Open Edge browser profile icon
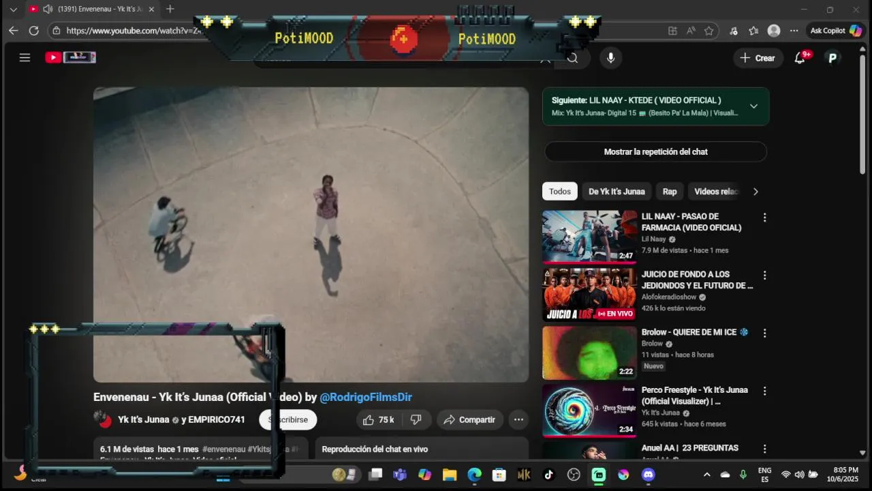872x491 pixels. click(774, 31)
